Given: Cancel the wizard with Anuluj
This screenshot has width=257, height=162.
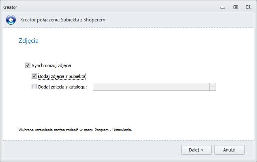Looking at the screenshot, I should click(229, 150).
